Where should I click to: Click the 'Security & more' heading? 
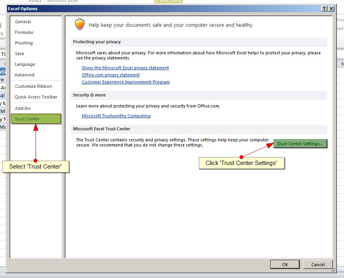(89, 95)
